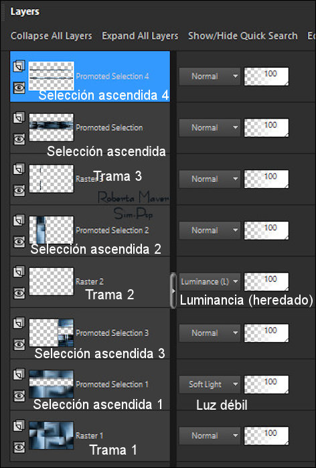This screenshot has height=468, width=316.
Task: Click opacity slider of Raster 3 layer
Action: pos(266,179)
